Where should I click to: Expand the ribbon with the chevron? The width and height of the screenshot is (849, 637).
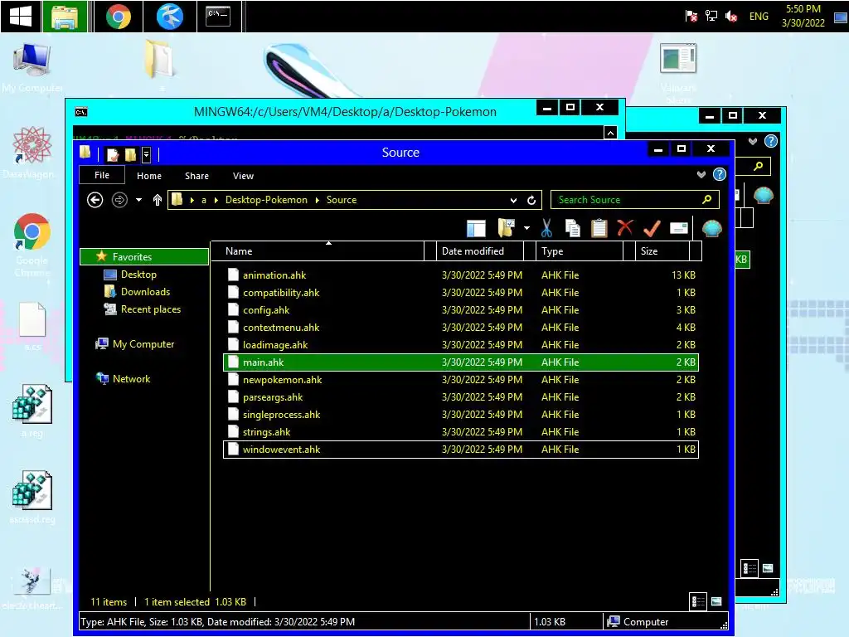point(701,174)
